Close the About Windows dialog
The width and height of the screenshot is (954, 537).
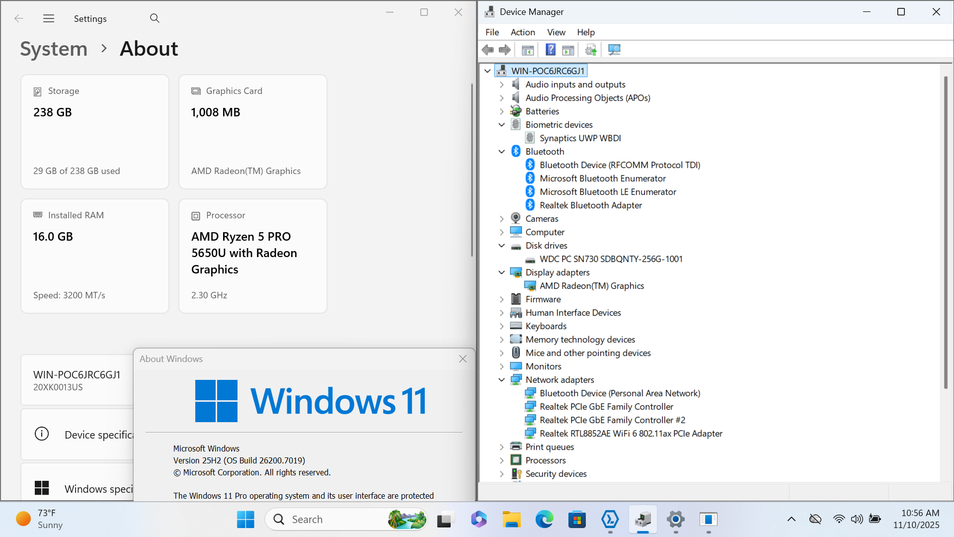pos(463,359)
